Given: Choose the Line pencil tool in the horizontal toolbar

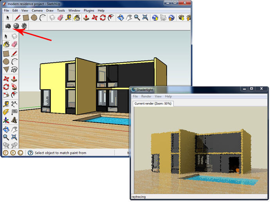Looking at the screenshot, I should 17,18.
